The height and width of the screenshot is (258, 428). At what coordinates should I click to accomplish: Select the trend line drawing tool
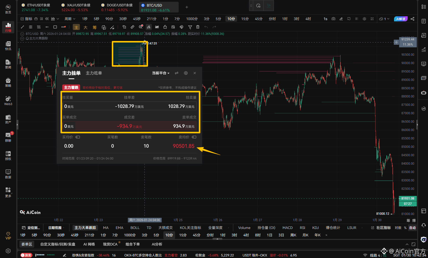22,27
